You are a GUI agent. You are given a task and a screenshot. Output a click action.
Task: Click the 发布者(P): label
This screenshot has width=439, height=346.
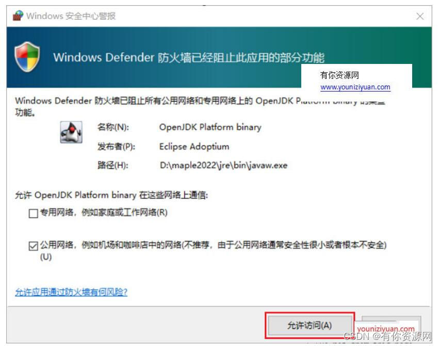click(x=116, y=146)
